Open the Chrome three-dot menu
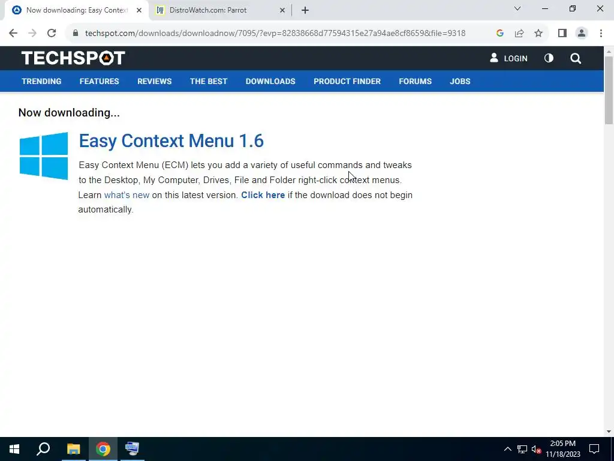Screen dimensions: 614x461 601,34
